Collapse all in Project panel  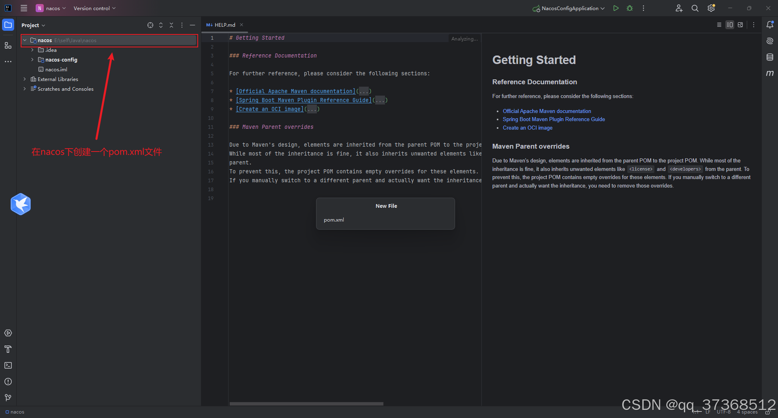tap(171, 25)
